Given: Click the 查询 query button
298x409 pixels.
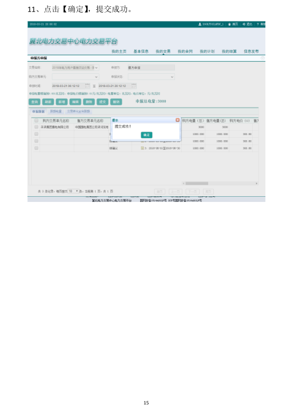Looking at the screenshot, I should pyautogui.click(x=34, y=102).
